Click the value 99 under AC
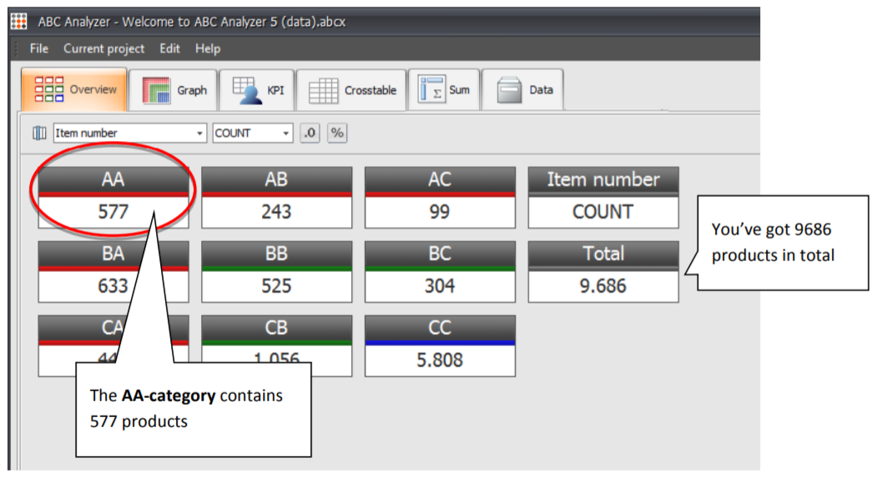Screen dimensions: 877x483 440,212
